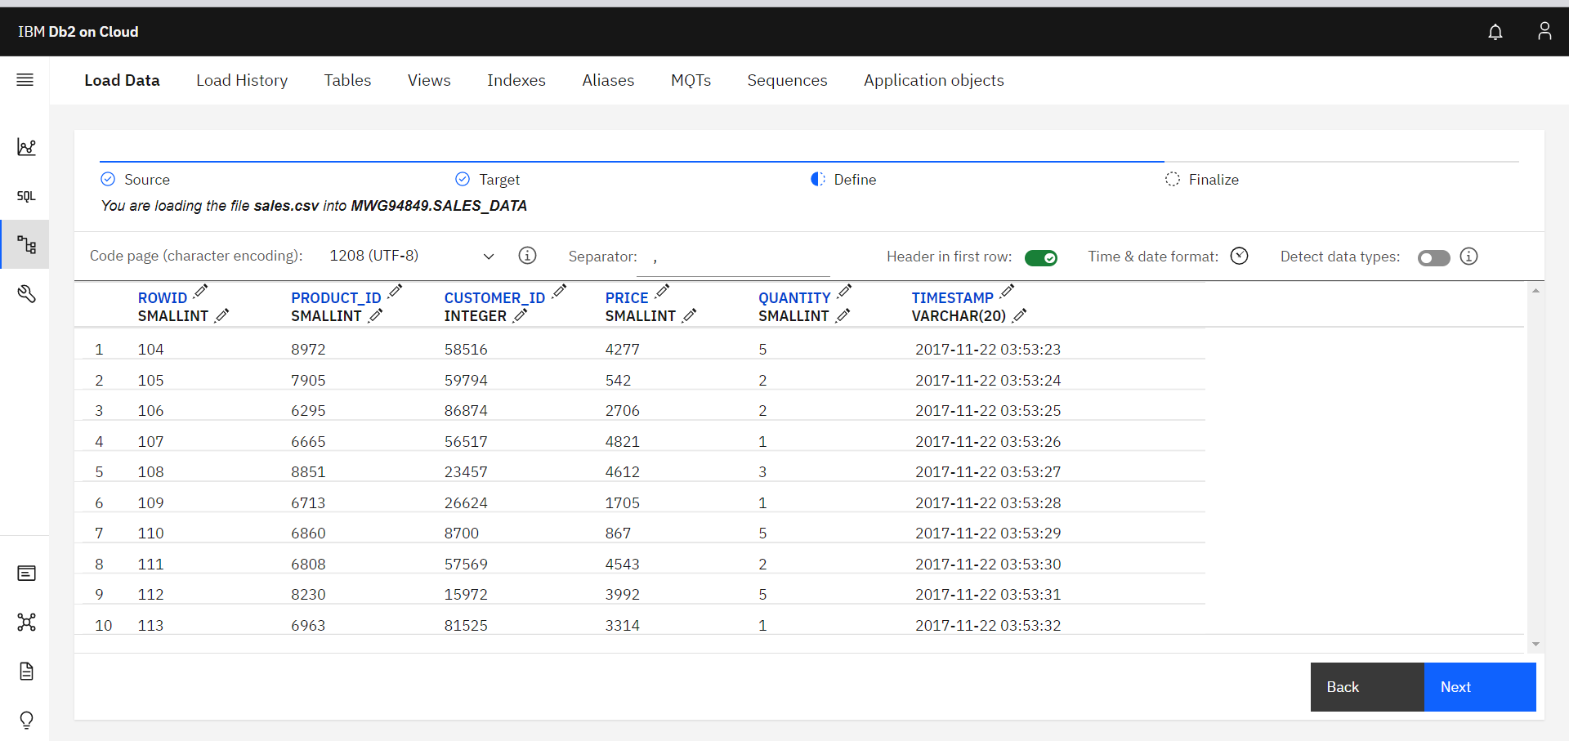Edit the TIMESTAMP VARCHAR(20) data type
The image size is (1569, 741).
pos(1020,315)
